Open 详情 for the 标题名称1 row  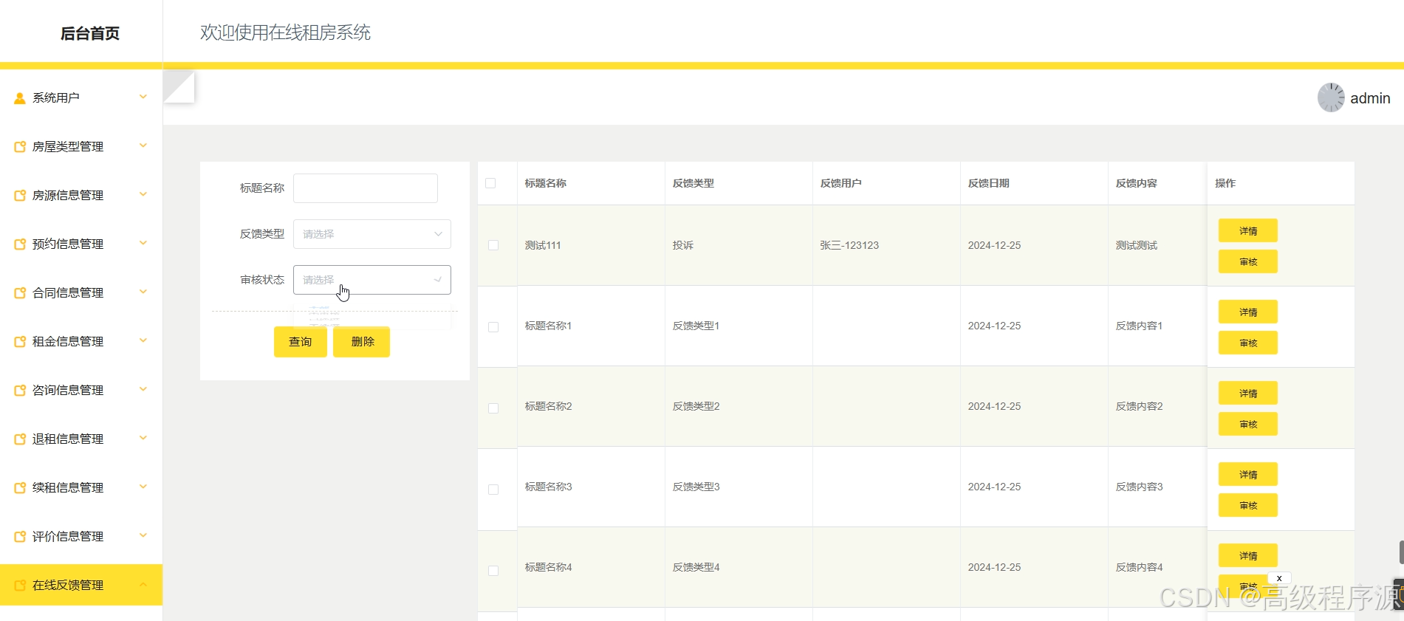point(1248,312)
